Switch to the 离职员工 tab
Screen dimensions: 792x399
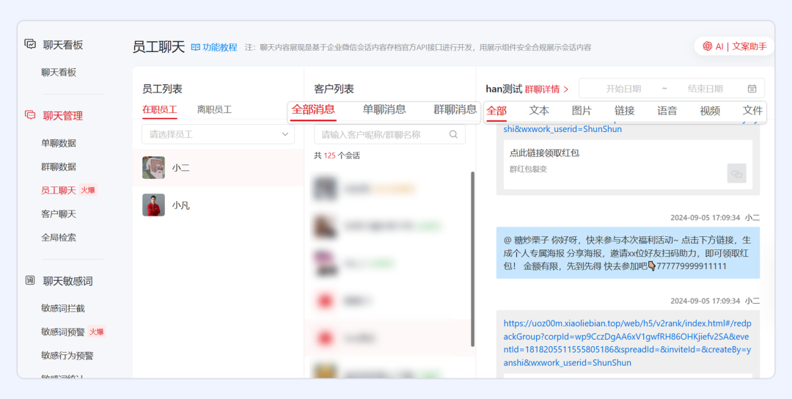tap(214, 109)
